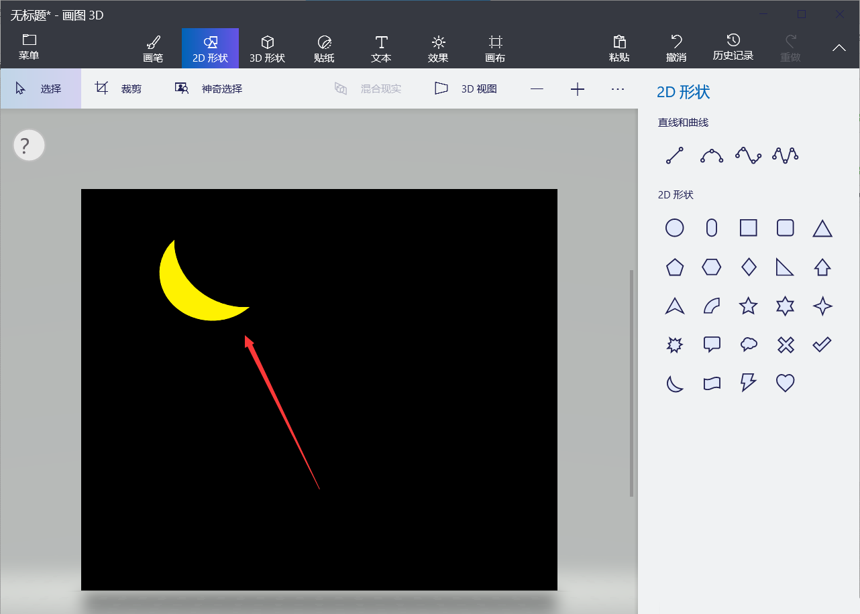Undo with the 撤消 button
Viewport: 860px width, 614px height.
tap(676, 49)
